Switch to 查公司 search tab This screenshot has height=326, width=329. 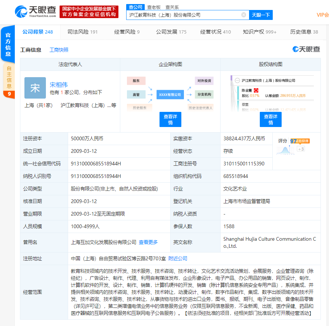[135, 7]
